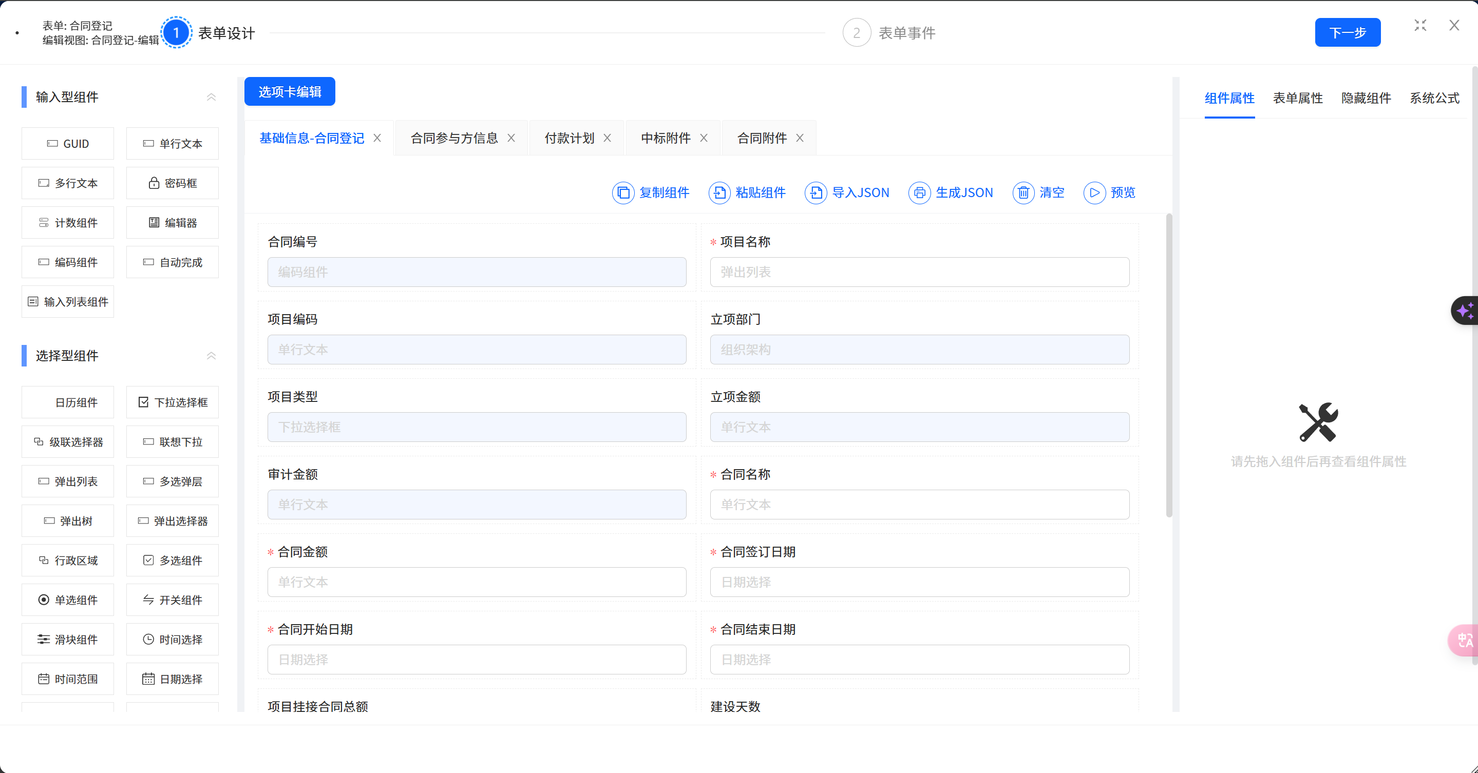Collapse the 输入型组件 section
1478x773 pixels.
pyautogui.click(x=211, y=98)
